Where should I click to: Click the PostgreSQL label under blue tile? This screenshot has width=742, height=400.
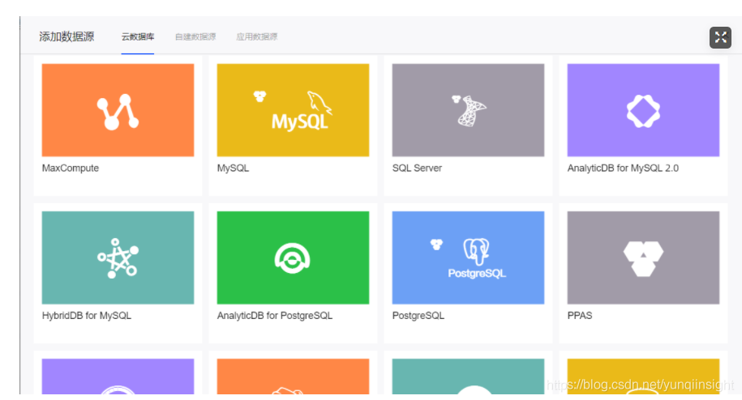tap(418, 316)
